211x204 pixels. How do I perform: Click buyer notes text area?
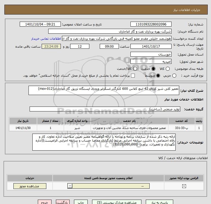pos(104,142)
